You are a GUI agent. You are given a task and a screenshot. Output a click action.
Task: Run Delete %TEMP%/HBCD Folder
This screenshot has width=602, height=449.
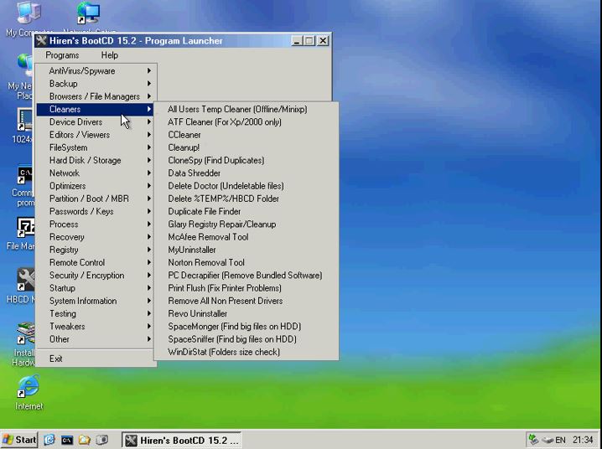coord(247,199)
